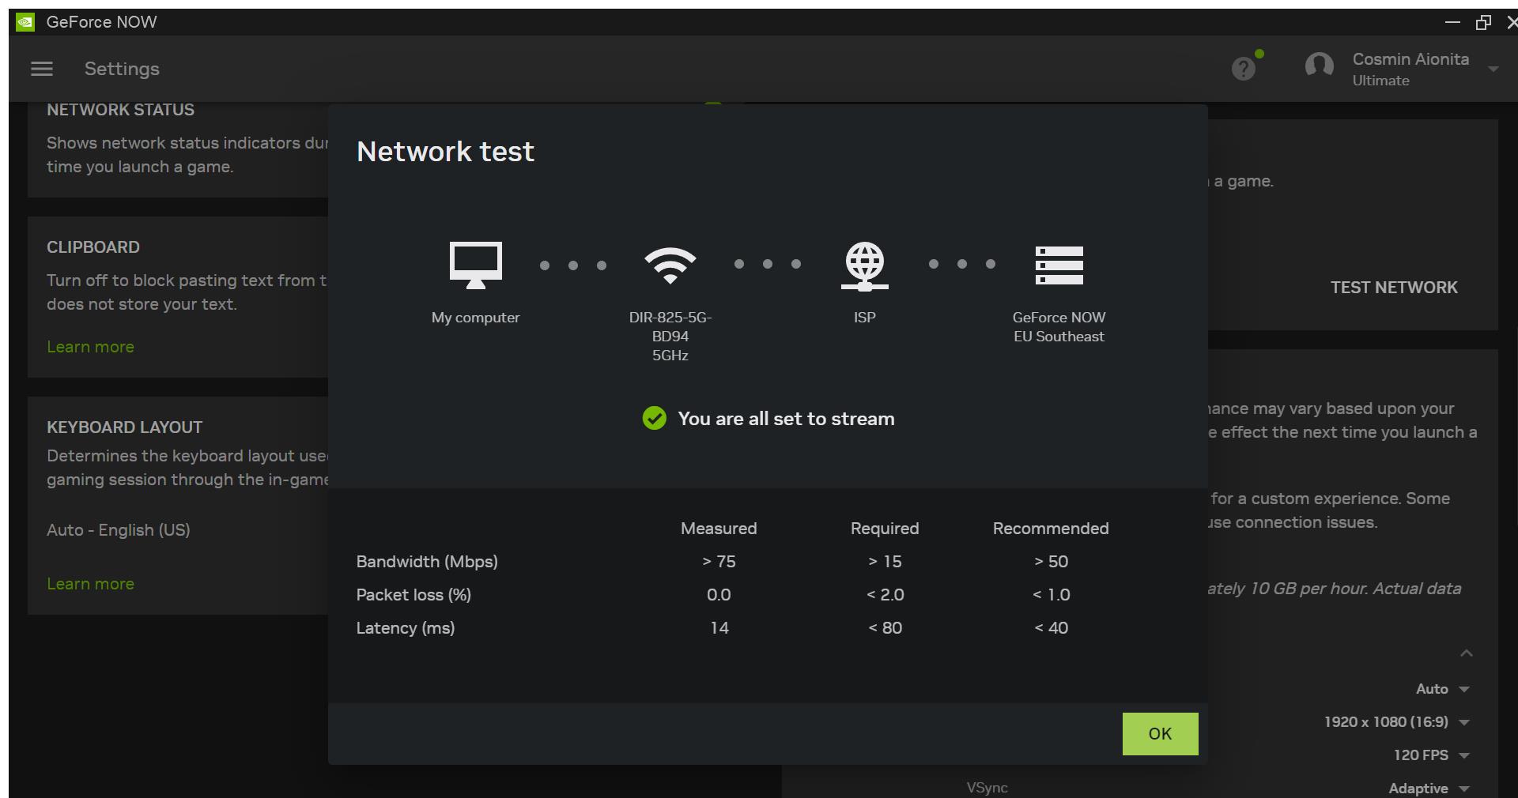Image resolution: width=1518 pixels, height=798 pixels.
Task: Click the required Latency < 80
Action: tap(885, 628)
